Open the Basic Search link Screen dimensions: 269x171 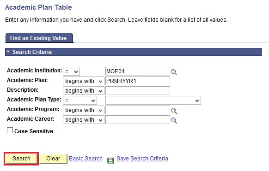[x=86, y=159]
